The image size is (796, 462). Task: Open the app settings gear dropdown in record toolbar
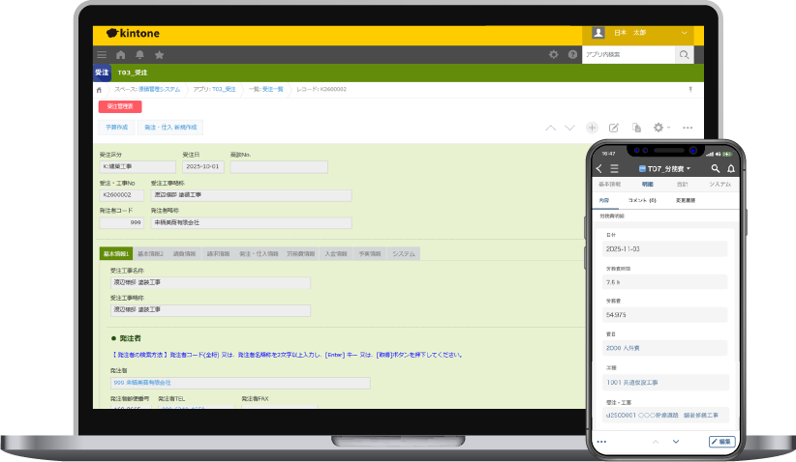coord(661,128)
